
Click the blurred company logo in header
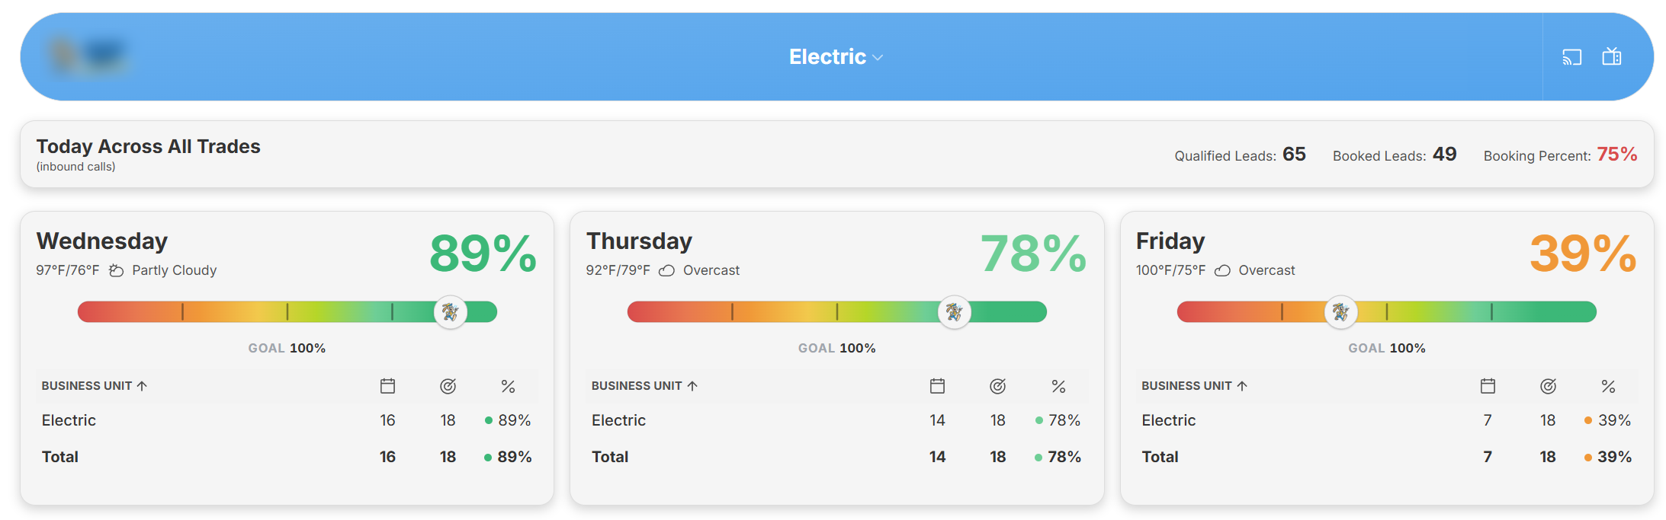click(88, 56)
